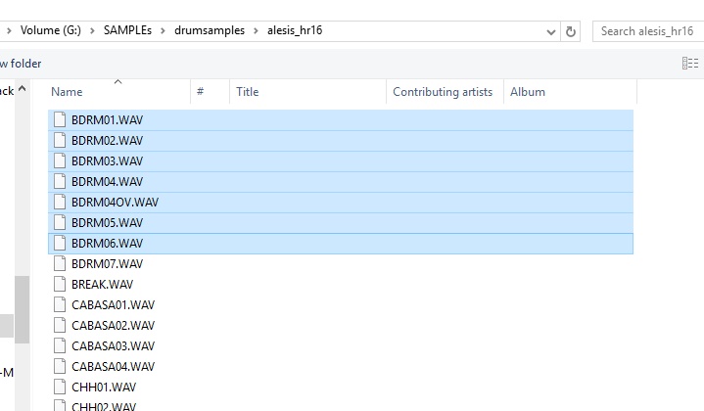Image resolution: width=704 pixels, height=411 pixels.
Task: Select the file name CABASA03.WAV
Action: [114, 346]
